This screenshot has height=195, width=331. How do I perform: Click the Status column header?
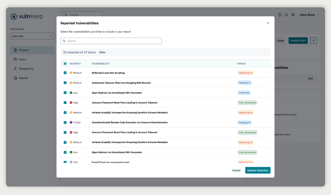[241, 64]
